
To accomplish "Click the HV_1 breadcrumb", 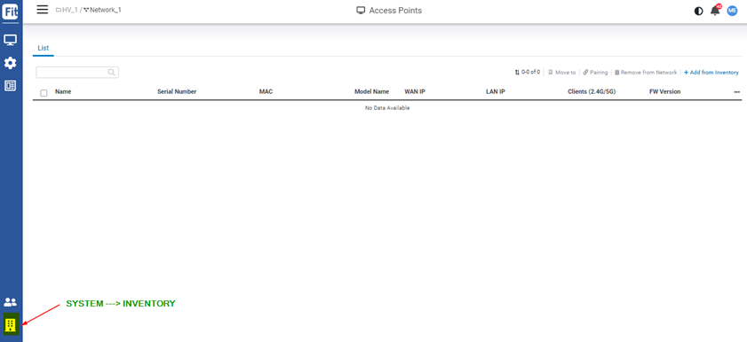I will point(67,10).
